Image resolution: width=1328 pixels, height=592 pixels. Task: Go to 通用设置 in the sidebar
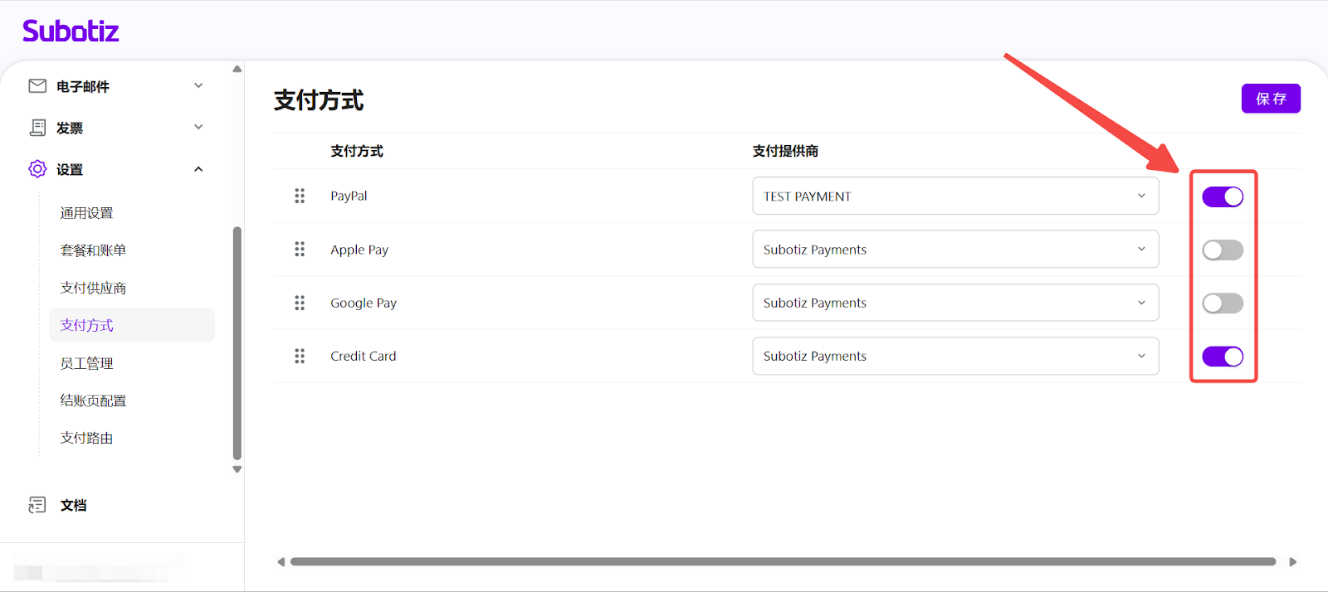pyautogui.click(x=86, y=213)
